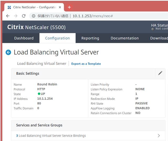The width and height of the screenshot is (168, 141).
Task: Click the browser back arrow
Action: click(x=8, y=16)
